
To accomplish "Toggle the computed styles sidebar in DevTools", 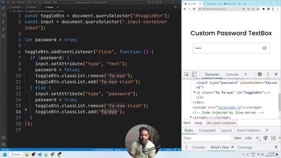I will 274,138.
